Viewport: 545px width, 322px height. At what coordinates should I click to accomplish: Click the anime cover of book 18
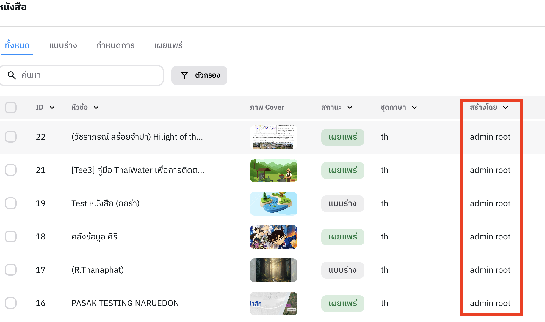tap(273, 237)
